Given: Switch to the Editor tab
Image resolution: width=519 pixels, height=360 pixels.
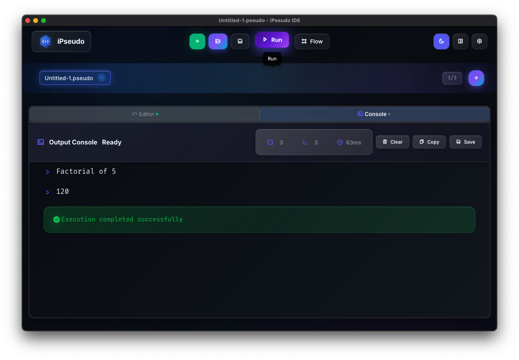Looking at the screenshot, I should tap(145, 114).
